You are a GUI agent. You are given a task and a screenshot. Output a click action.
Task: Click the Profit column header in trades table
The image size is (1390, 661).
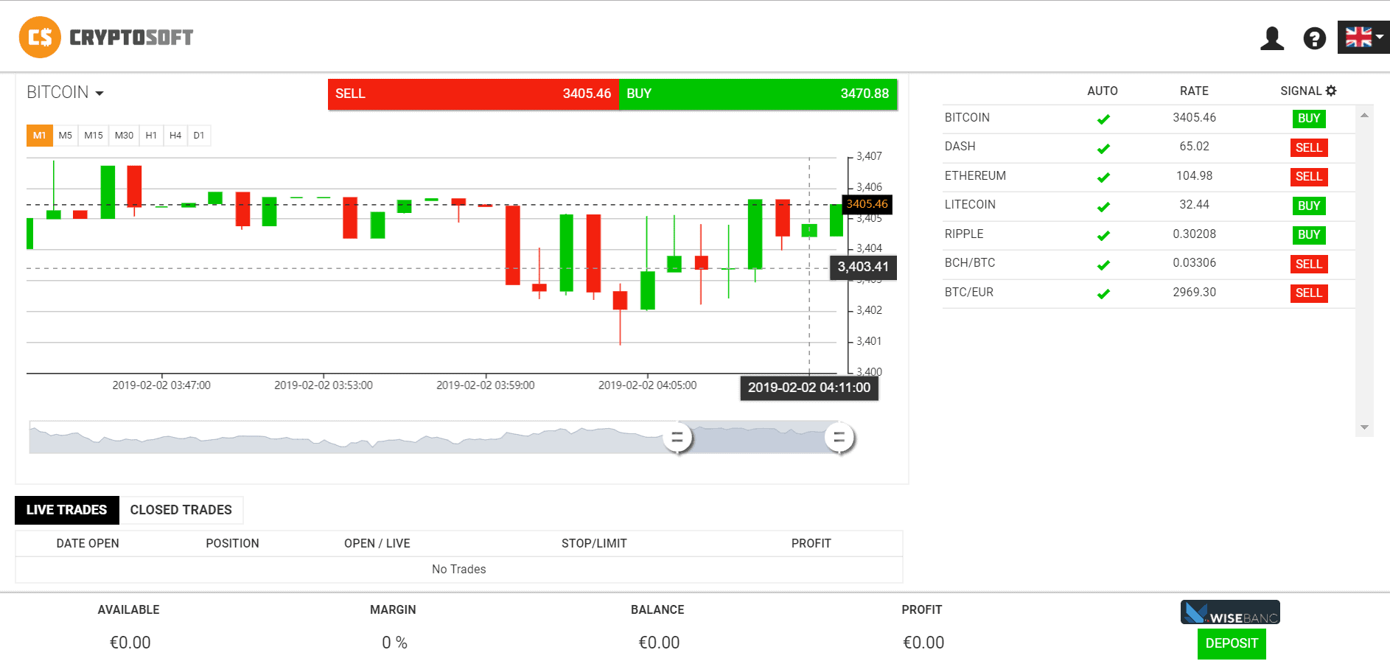point(811,544)
